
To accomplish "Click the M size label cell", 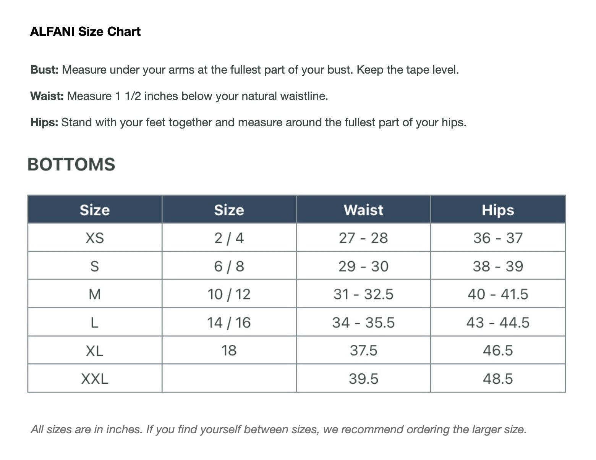I will click(x=95, y=294).
